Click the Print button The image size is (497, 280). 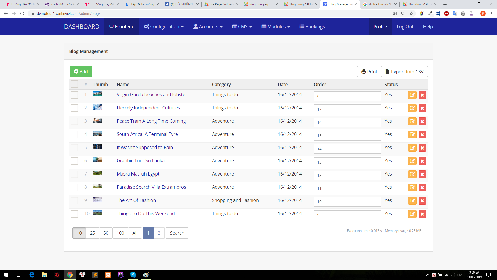(369, 72)
